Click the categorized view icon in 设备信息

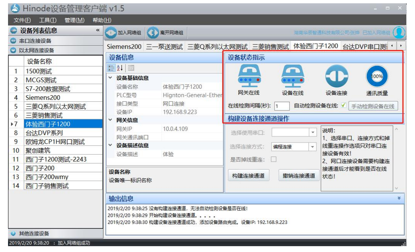(111, 68)
